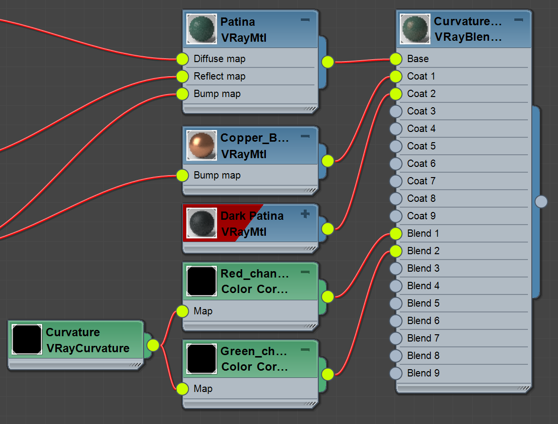Toggle collapse on the Copper_B node
Screen dimensions: 558x424
tap(305, 136)
